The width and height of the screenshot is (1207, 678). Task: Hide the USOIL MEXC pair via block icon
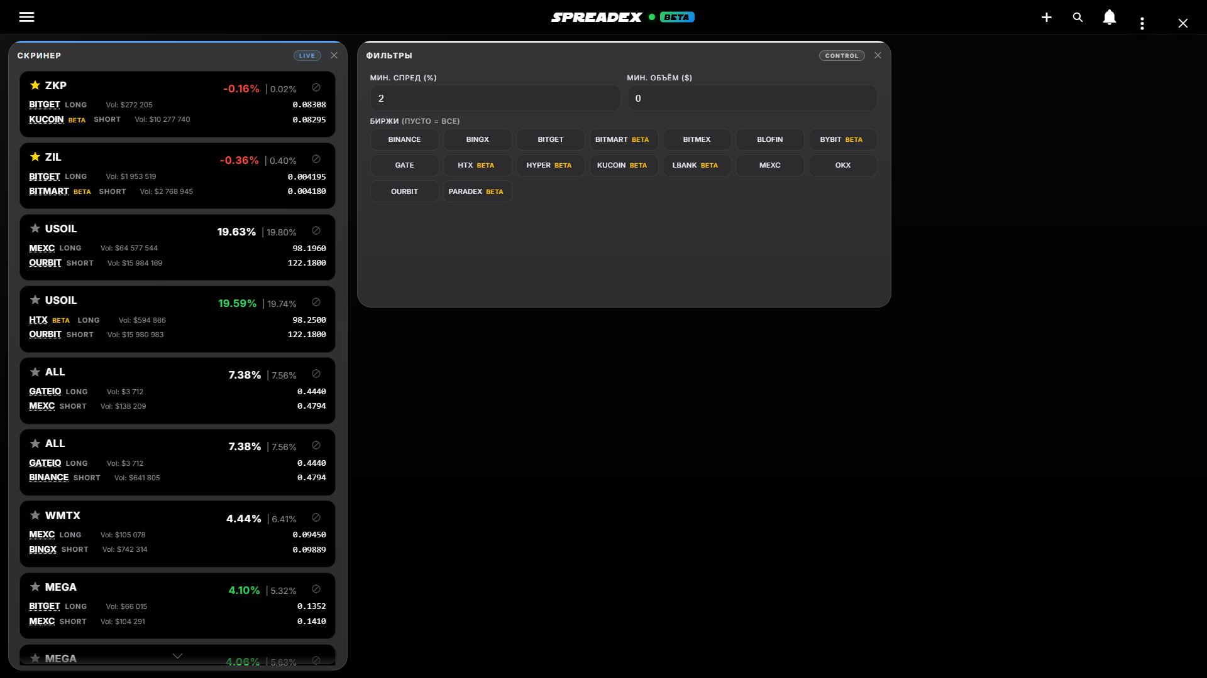click(x=316, y=231)
